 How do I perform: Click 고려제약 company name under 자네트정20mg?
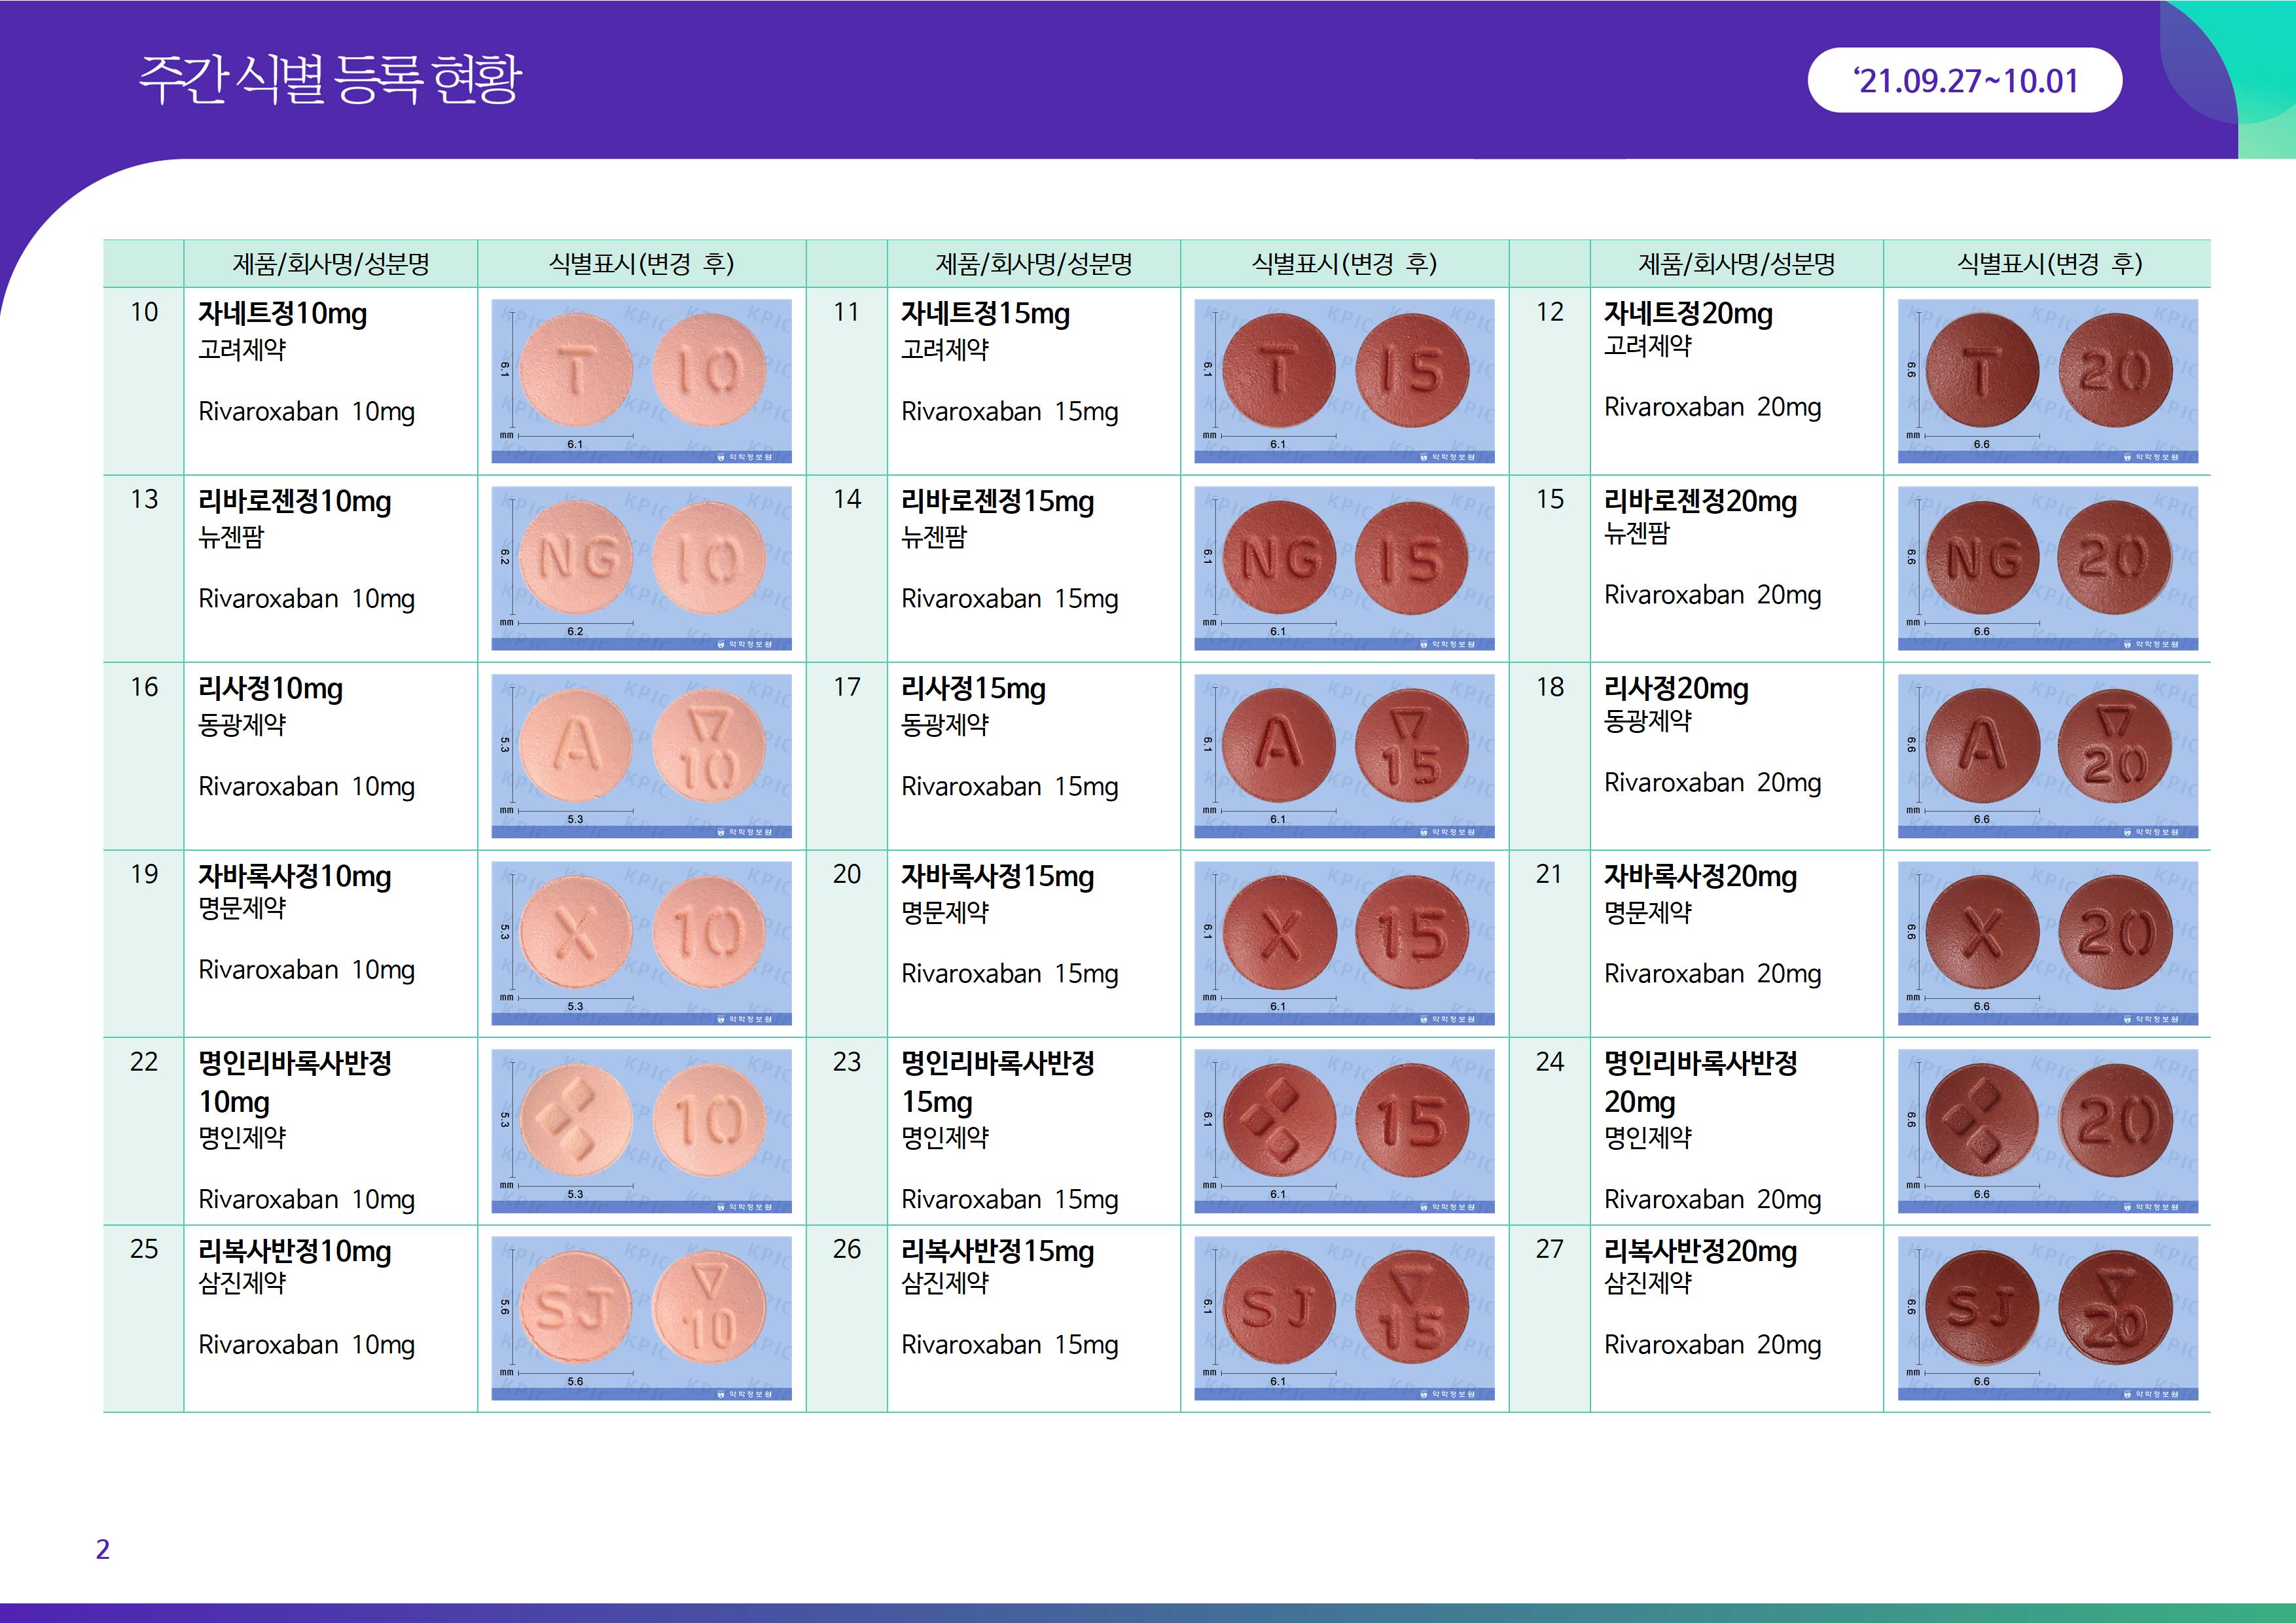pos(1647,347)
